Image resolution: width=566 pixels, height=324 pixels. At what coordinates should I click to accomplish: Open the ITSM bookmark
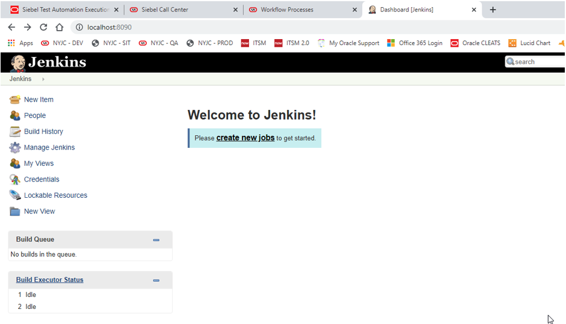coord(254,43)
